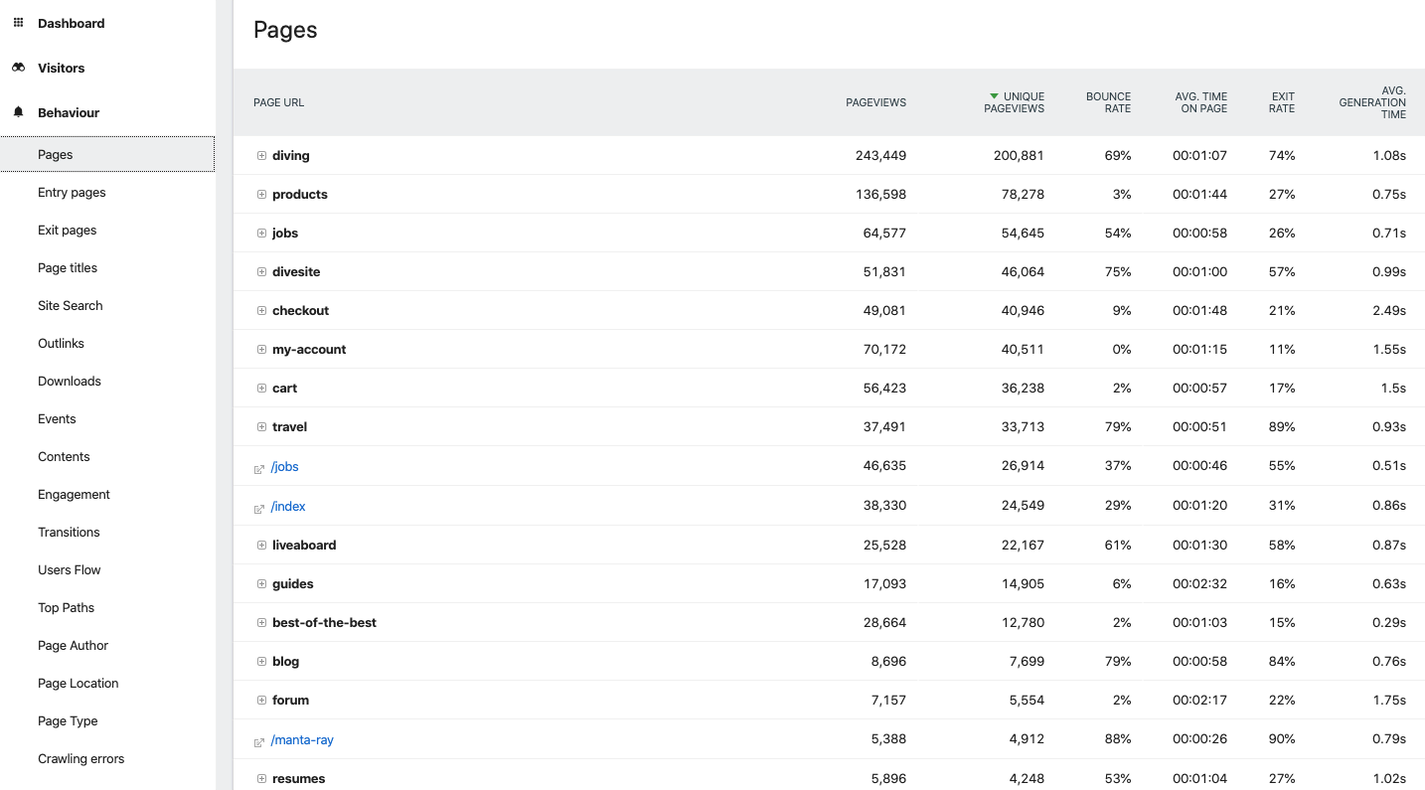Open Entry pages in sidebar
This screenshot has width=1425, height=790.
72,193
